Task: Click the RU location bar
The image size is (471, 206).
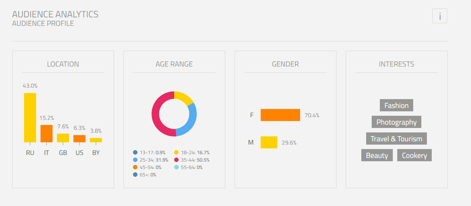Action: (x=30, y=118)
